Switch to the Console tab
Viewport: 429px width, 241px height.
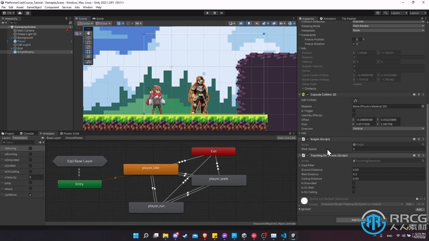(27, 134)
